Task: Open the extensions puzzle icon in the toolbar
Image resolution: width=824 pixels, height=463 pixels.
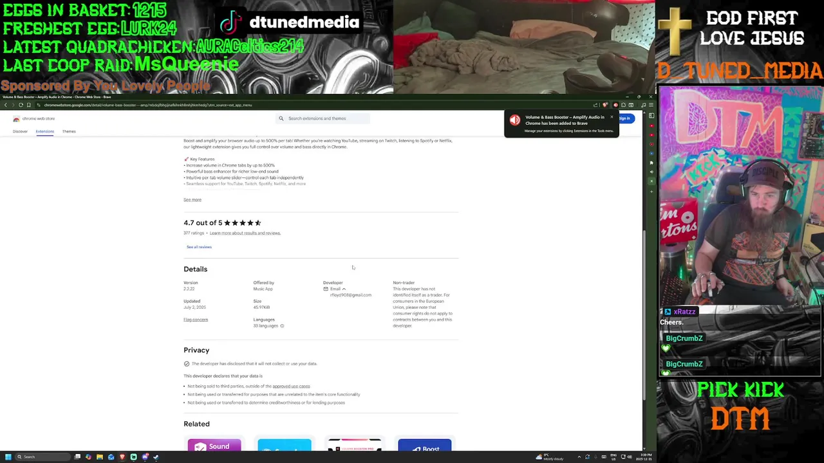Action: 623,105
